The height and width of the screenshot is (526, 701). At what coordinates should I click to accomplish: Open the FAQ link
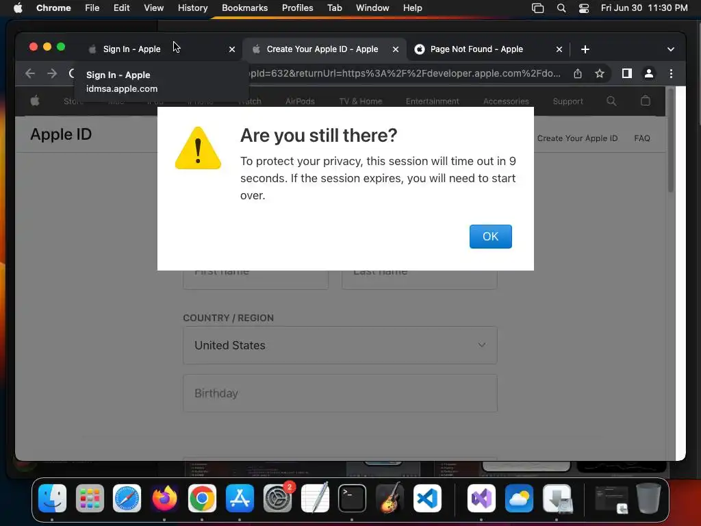[642, 138]
